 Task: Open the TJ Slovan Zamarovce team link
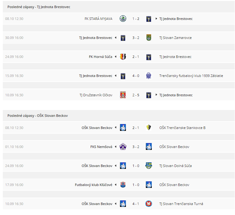click(175, 38)
